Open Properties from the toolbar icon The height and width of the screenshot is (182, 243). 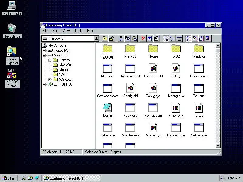pos(156,39)
